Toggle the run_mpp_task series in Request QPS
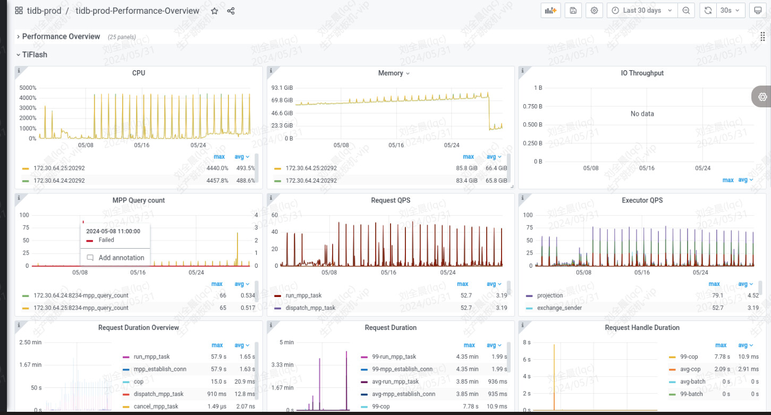771x415 pixels. click(x=303, y=295)
